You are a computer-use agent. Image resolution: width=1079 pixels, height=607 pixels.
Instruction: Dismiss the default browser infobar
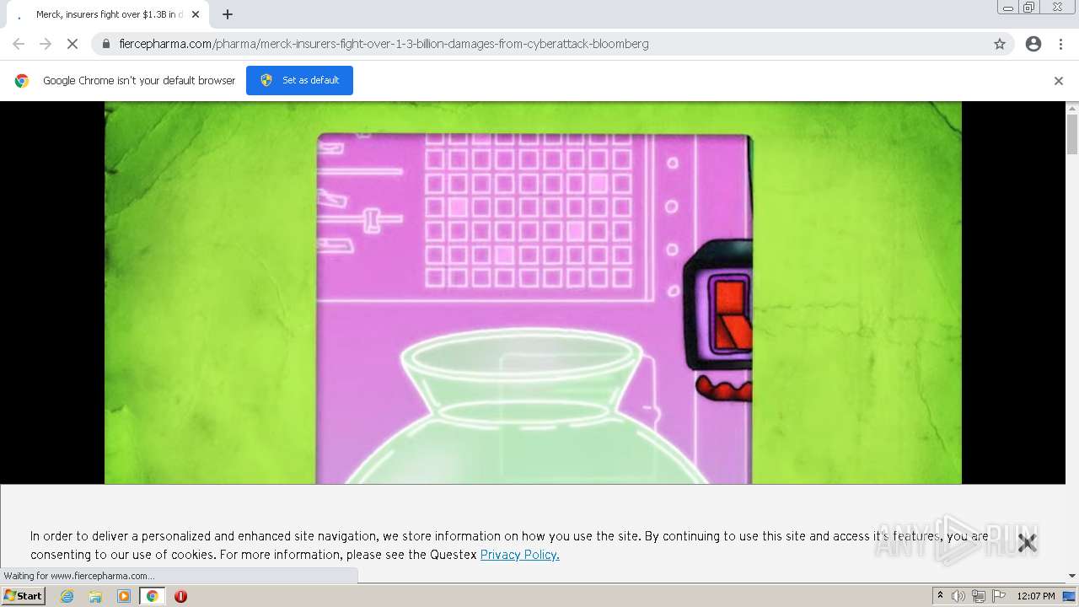pyautogui.click(x=1059, y=81)
